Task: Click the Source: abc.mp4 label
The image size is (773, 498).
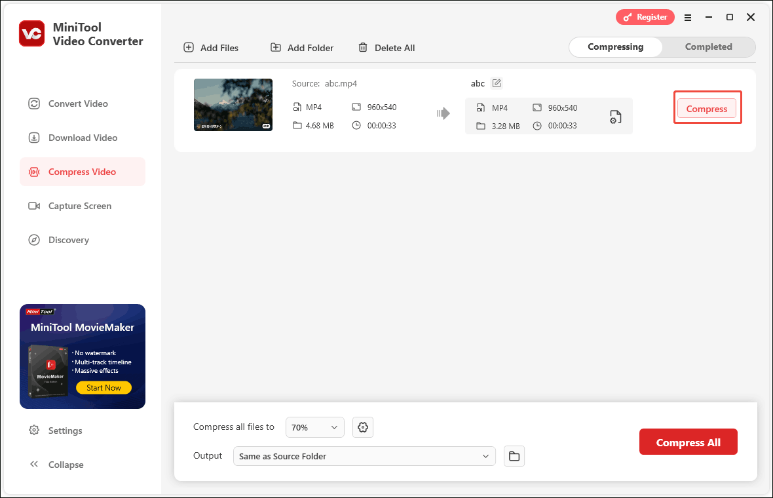Action: click(x=324, y=83)
